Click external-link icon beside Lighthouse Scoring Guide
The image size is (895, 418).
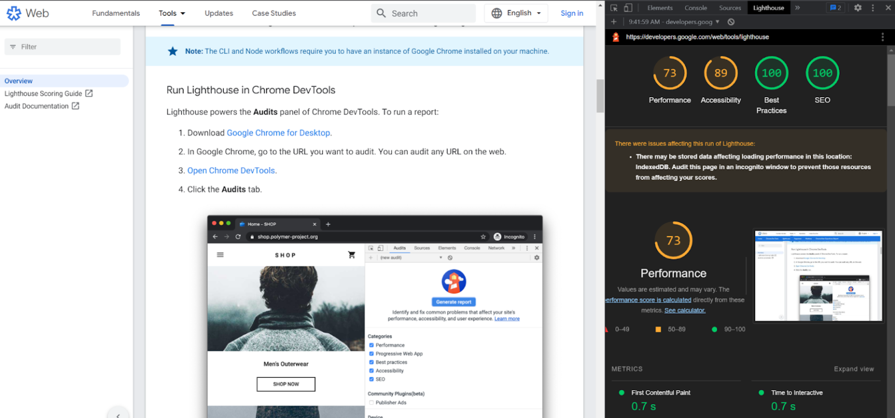pos(89,93)
